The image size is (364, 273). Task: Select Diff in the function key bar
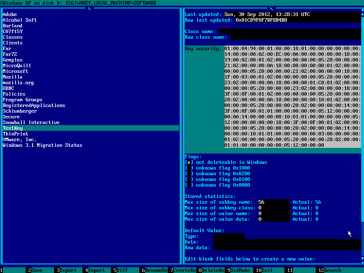[x=122, y=270]
